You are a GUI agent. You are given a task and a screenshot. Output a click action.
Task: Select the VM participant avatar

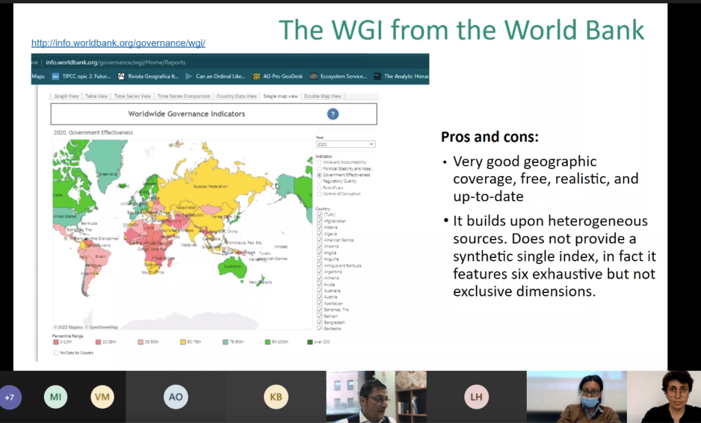(102, 397)
